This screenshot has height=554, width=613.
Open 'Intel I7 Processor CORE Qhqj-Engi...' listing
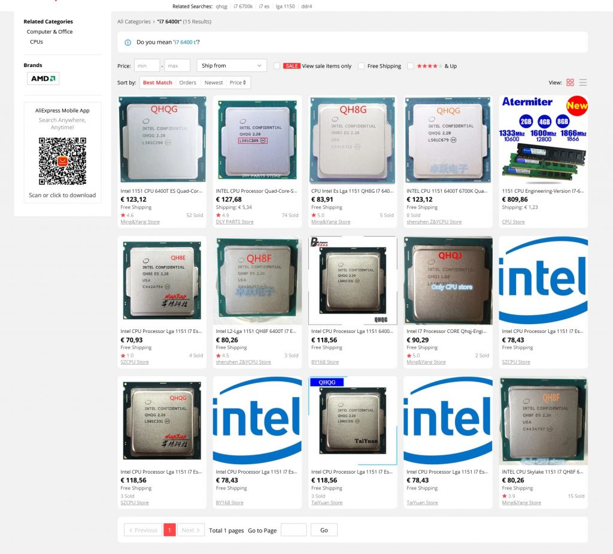coord(447,331)
